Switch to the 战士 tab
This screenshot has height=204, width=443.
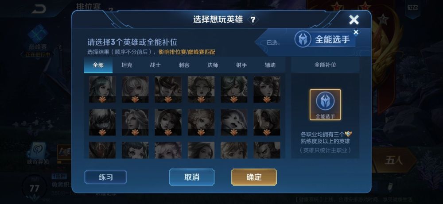(x=155, y=65)
